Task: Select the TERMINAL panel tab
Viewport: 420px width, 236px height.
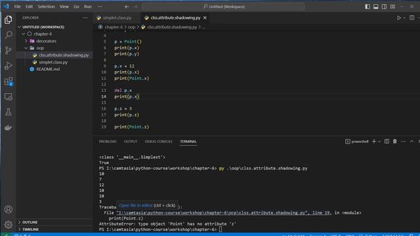Action: [188, 142]
